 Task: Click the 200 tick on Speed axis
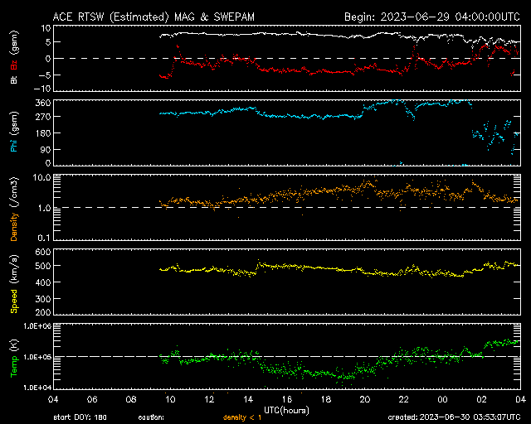click(x=43, y=312)
